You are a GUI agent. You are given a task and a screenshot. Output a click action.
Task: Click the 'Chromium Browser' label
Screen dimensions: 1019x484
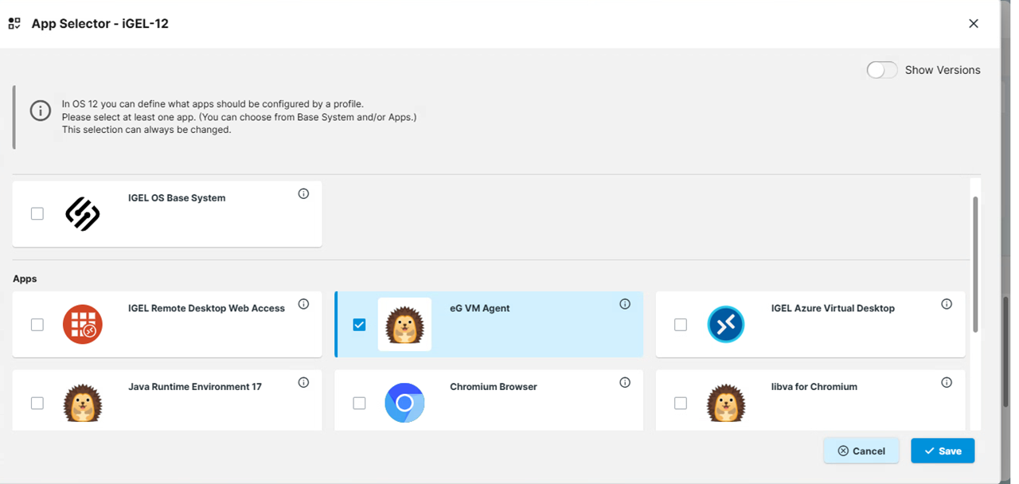point(494,386)
